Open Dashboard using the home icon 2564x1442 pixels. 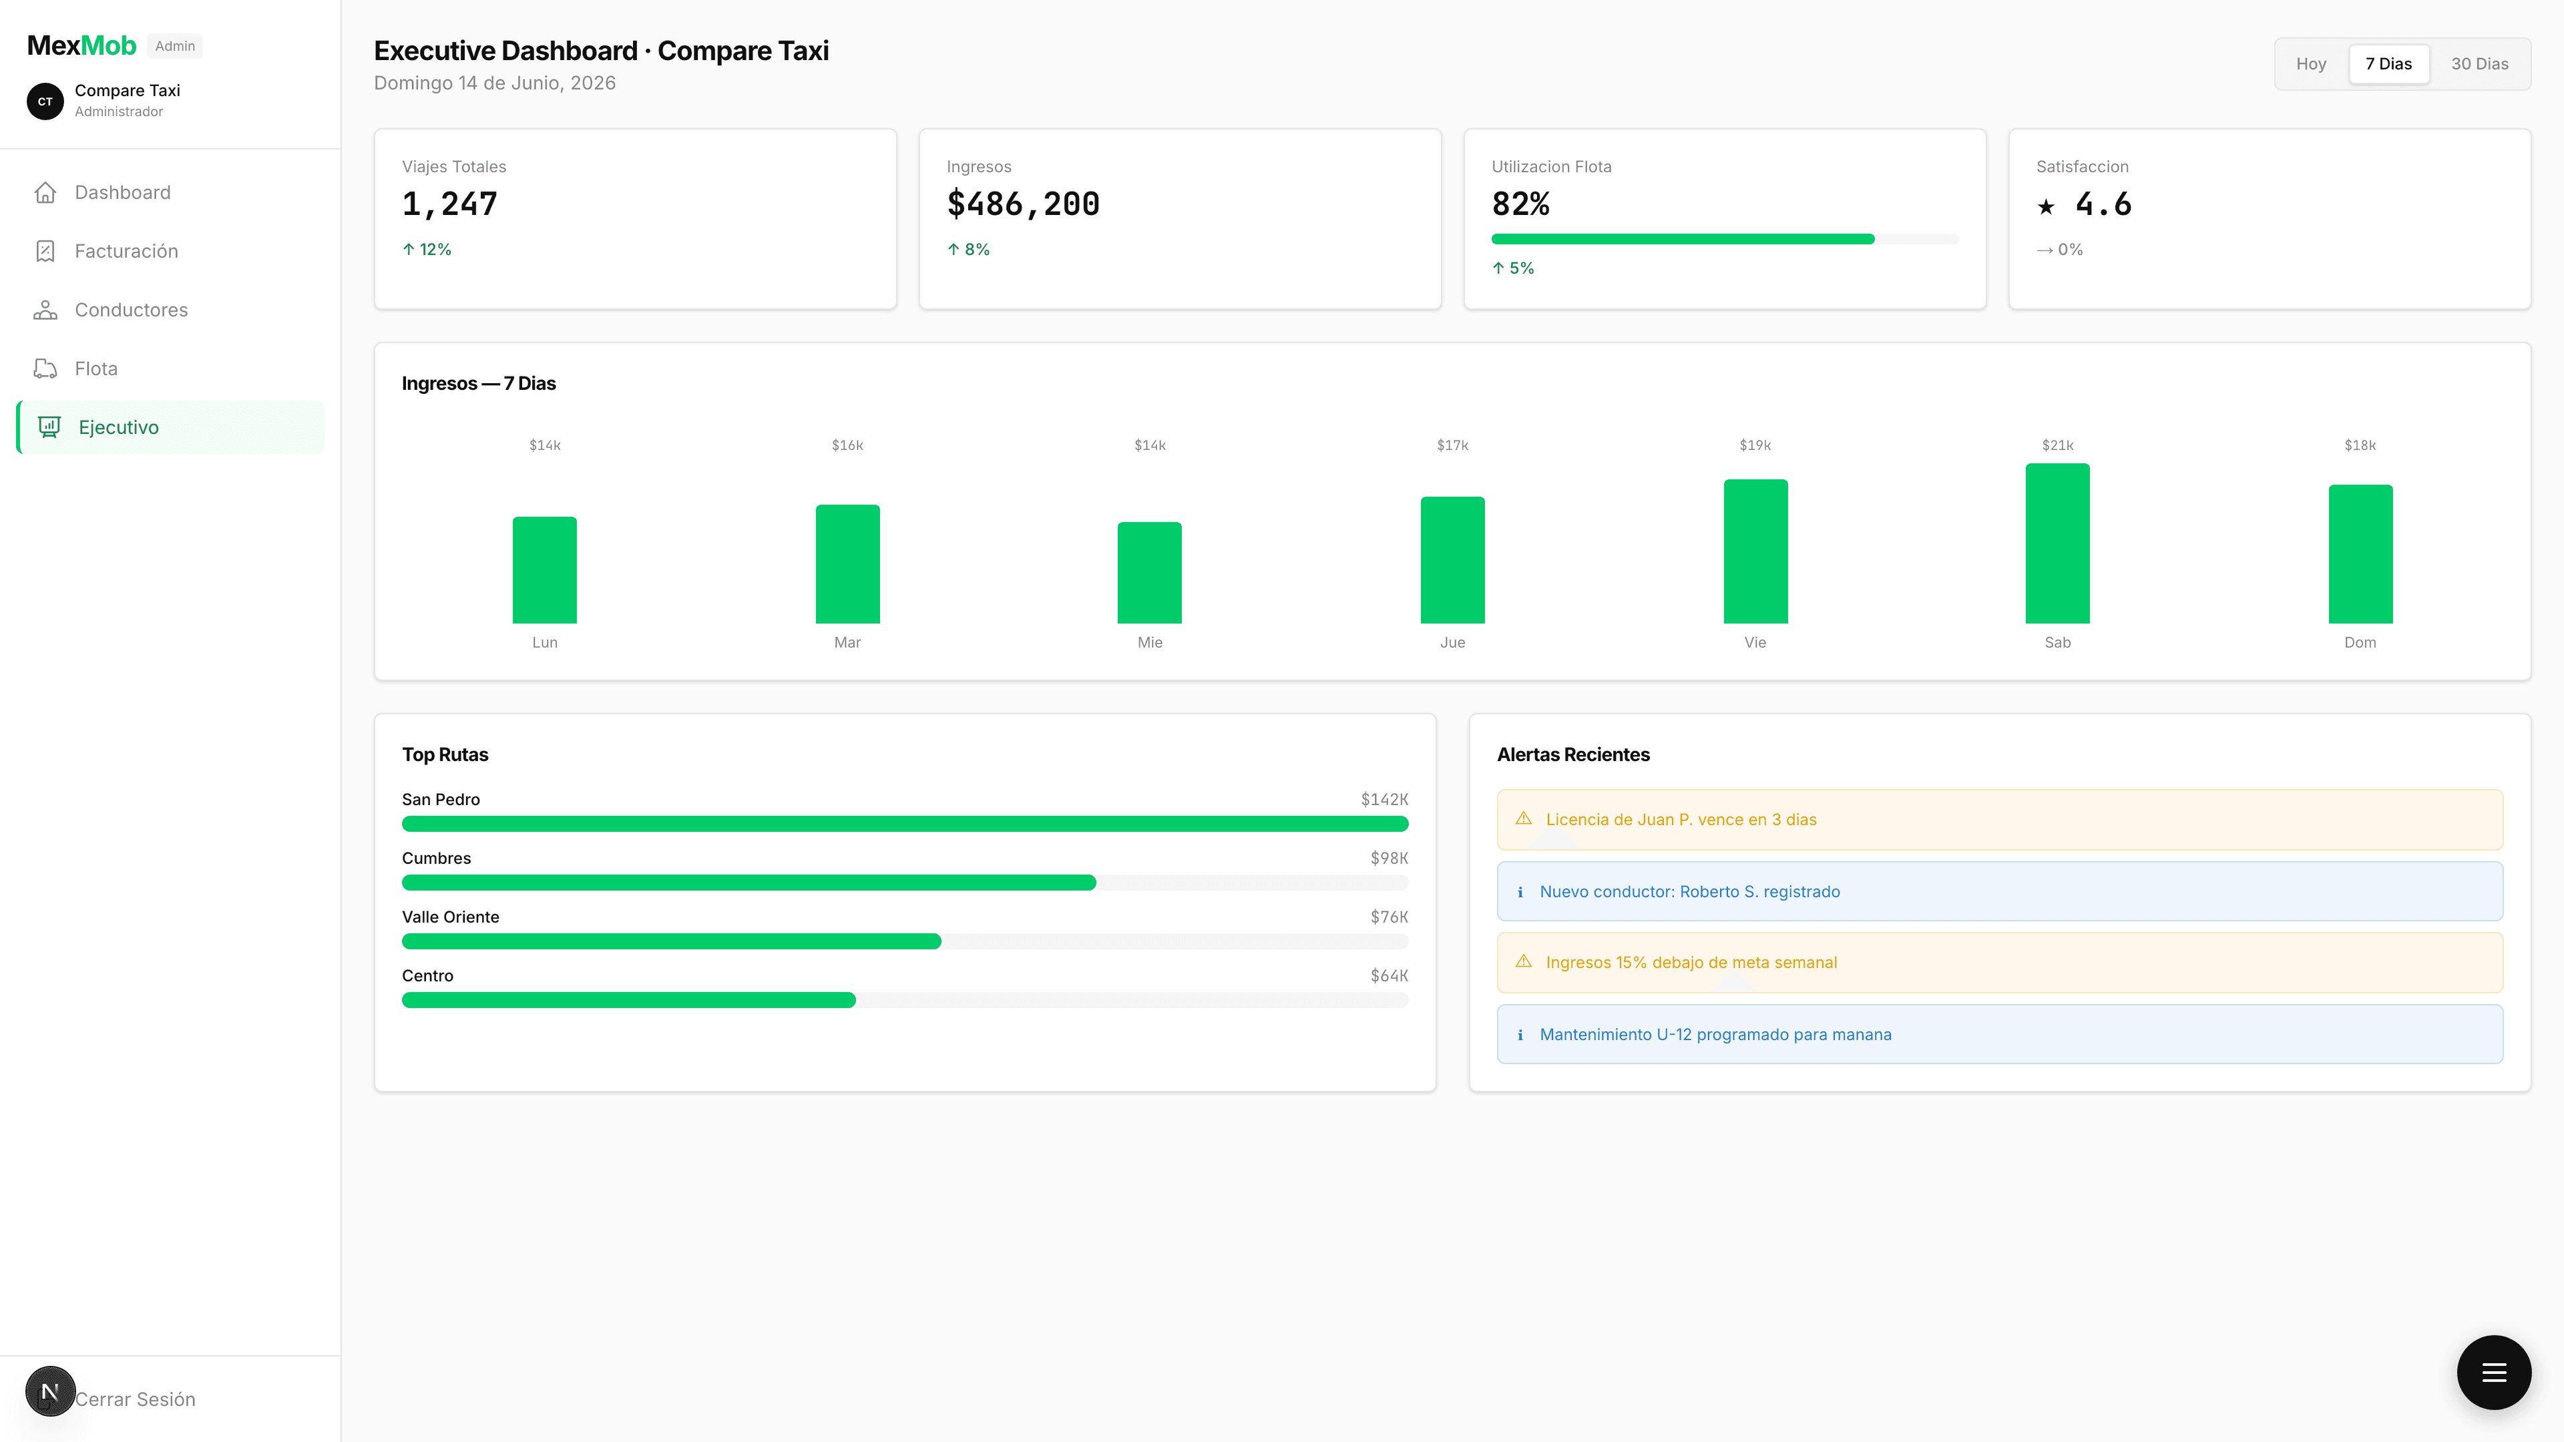pos(46,191)
